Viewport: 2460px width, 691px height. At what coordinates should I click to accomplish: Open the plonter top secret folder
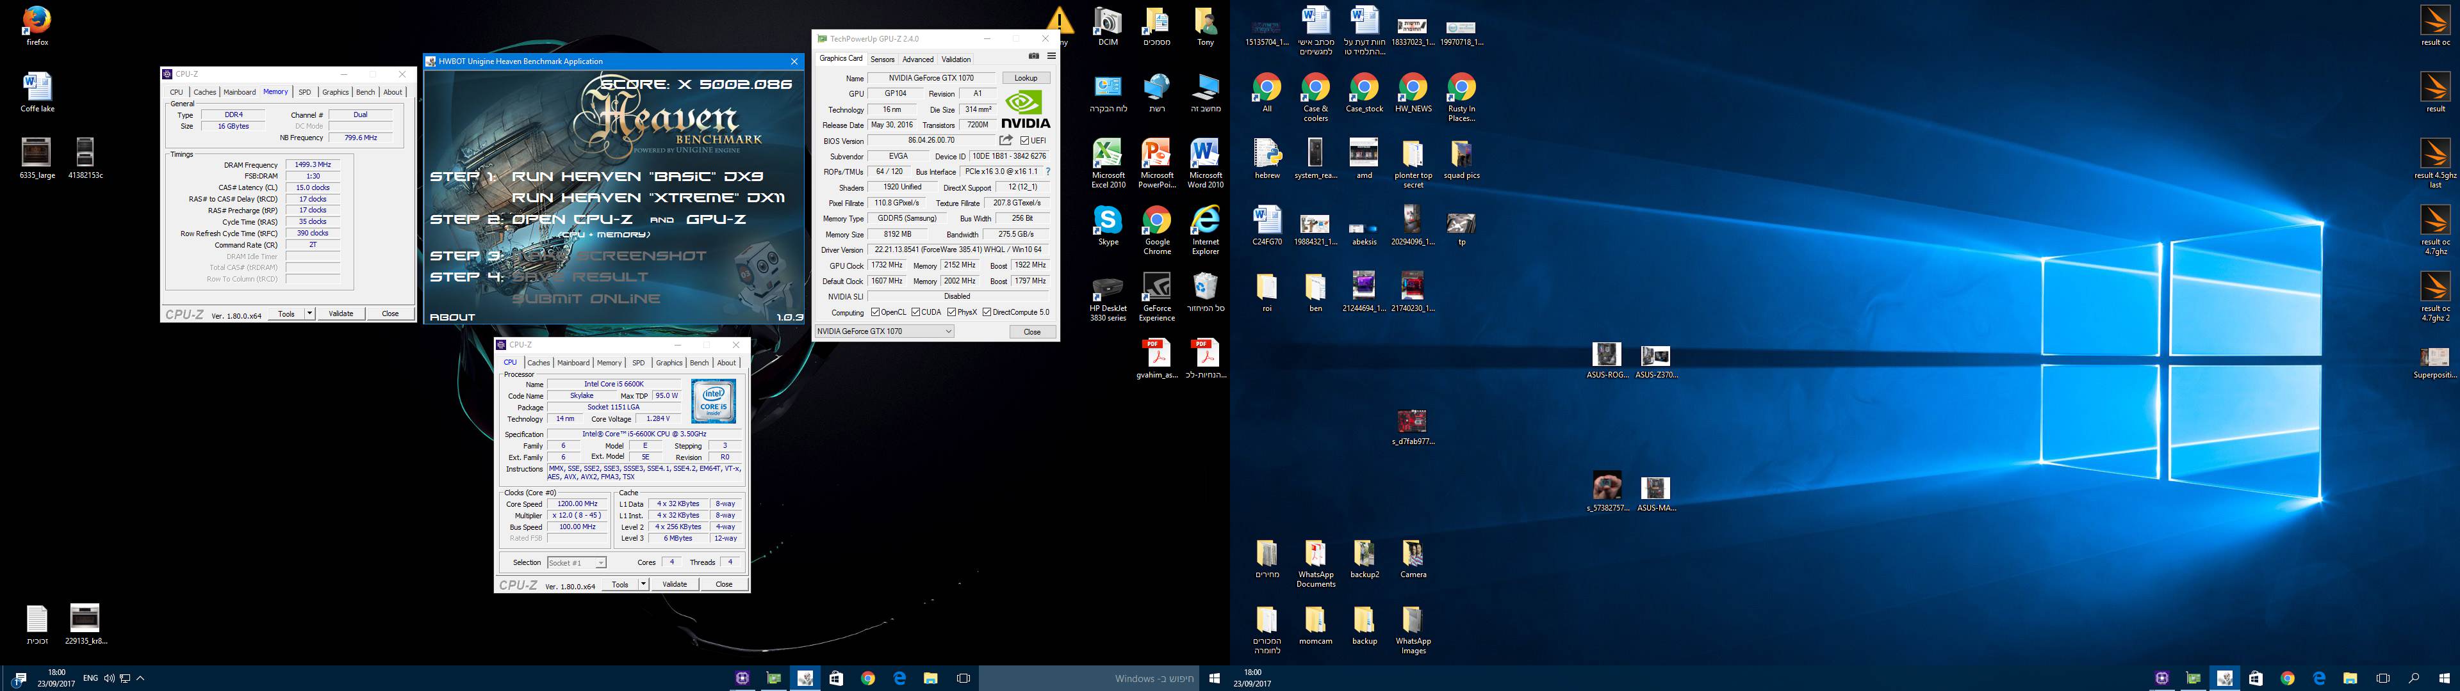1413,163
